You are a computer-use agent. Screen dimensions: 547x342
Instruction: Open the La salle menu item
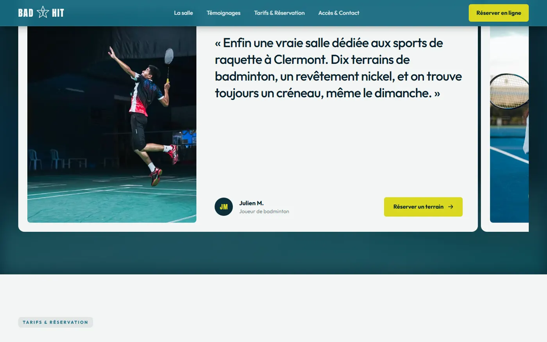(183, 13)
